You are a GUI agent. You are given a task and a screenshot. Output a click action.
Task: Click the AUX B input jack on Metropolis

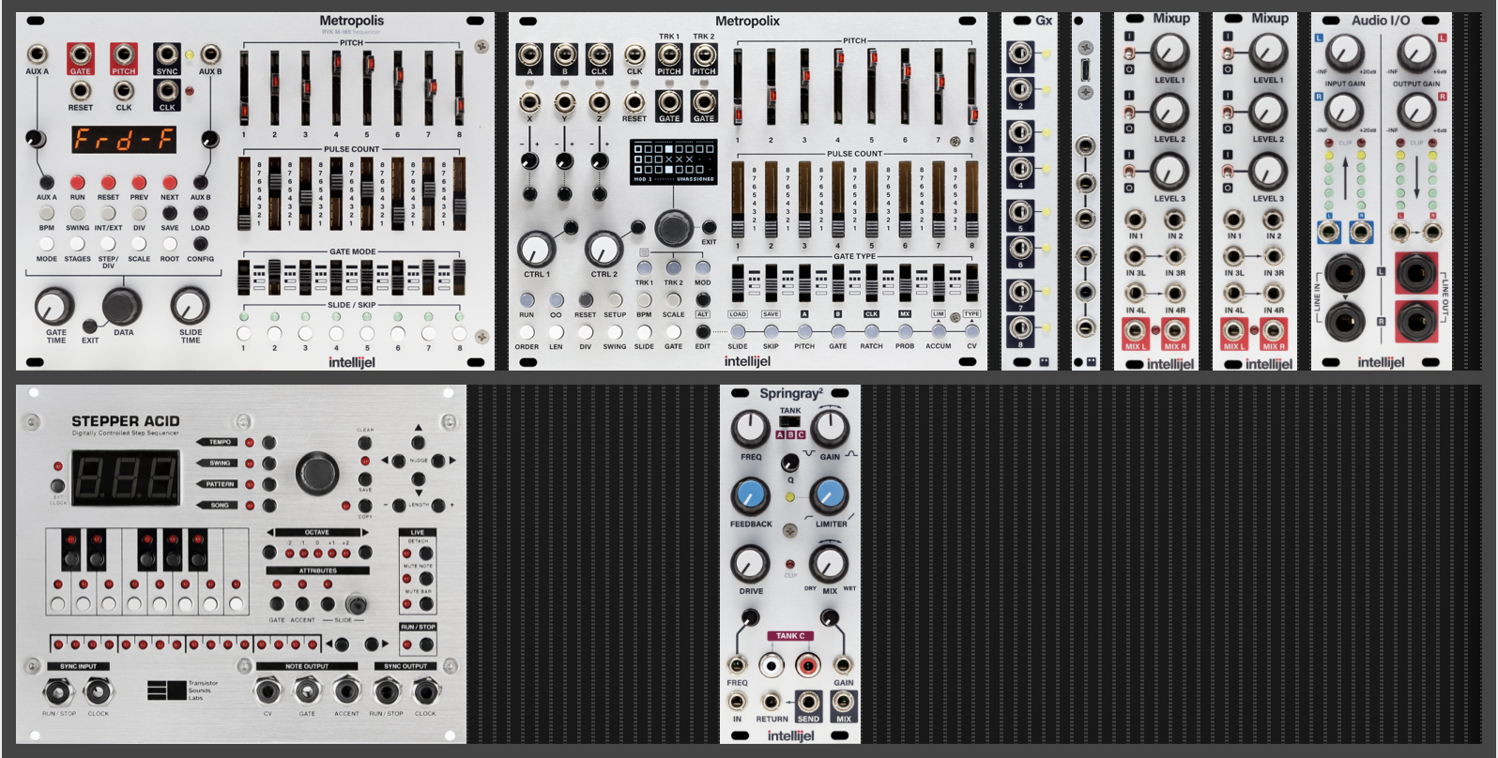click(x=210, y=54)
